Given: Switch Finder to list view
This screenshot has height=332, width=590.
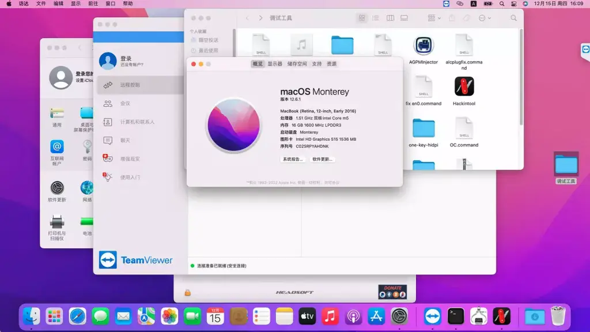Looking at the screenshot, I should [x=376, y=18].
